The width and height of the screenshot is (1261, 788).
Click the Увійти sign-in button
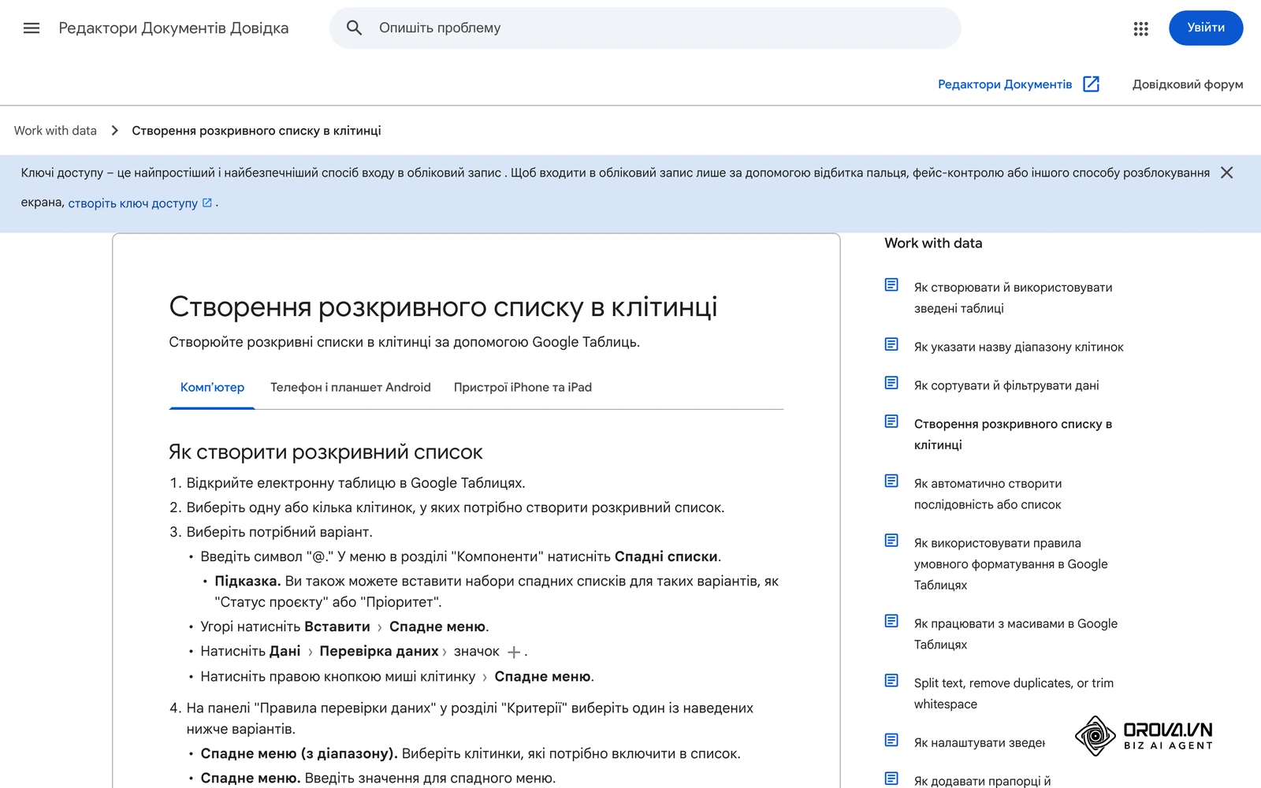tap(1206, 28)
